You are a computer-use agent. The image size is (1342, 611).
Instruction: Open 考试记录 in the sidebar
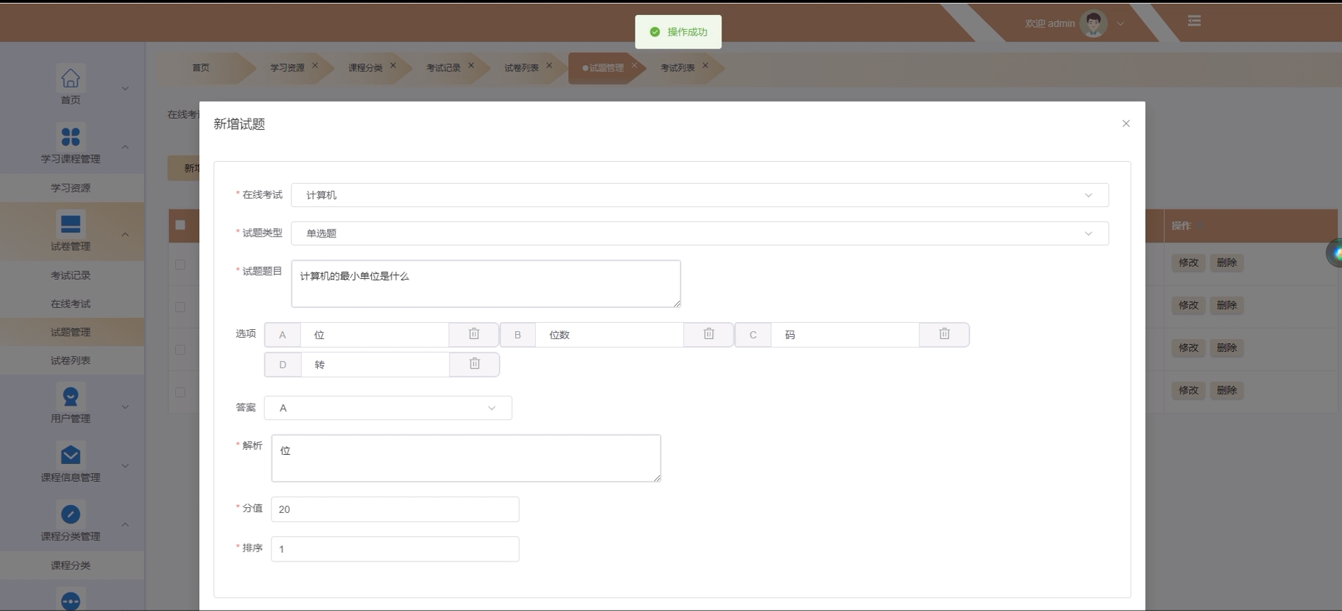pyautogui.click(x=71, y=275)
